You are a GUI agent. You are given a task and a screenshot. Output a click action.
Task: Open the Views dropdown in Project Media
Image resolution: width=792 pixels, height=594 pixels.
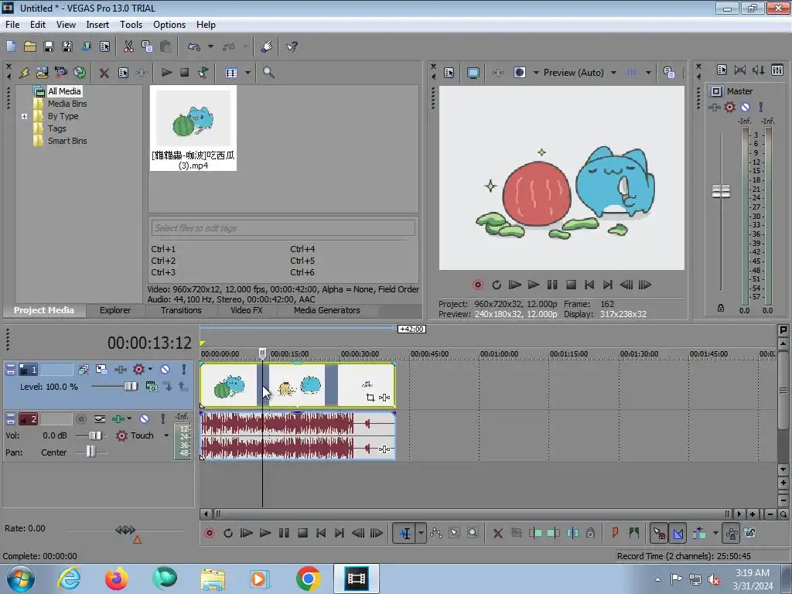tap(247, 73)
